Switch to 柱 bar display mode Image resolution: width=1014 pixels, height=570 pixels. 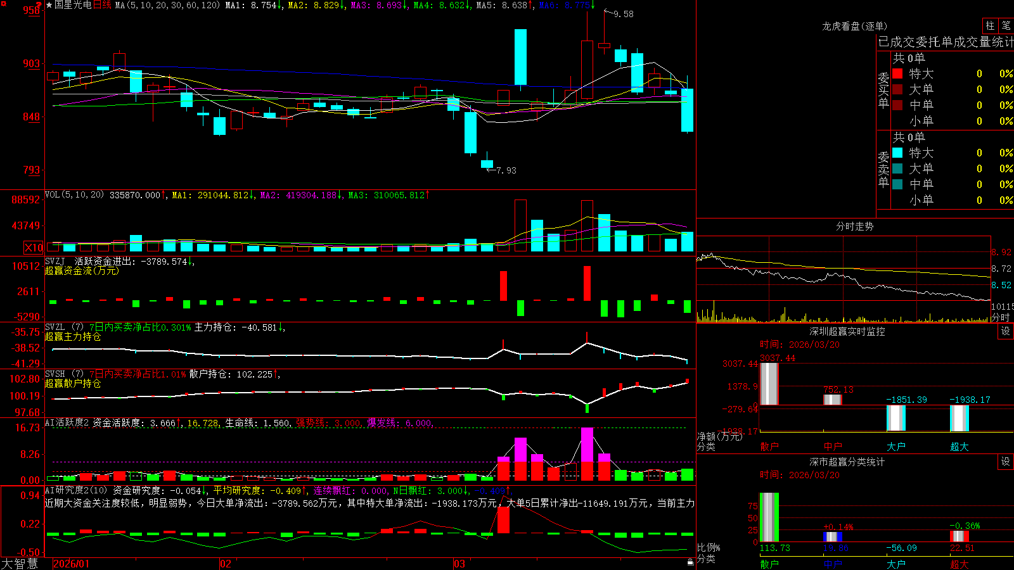(990, 25)
